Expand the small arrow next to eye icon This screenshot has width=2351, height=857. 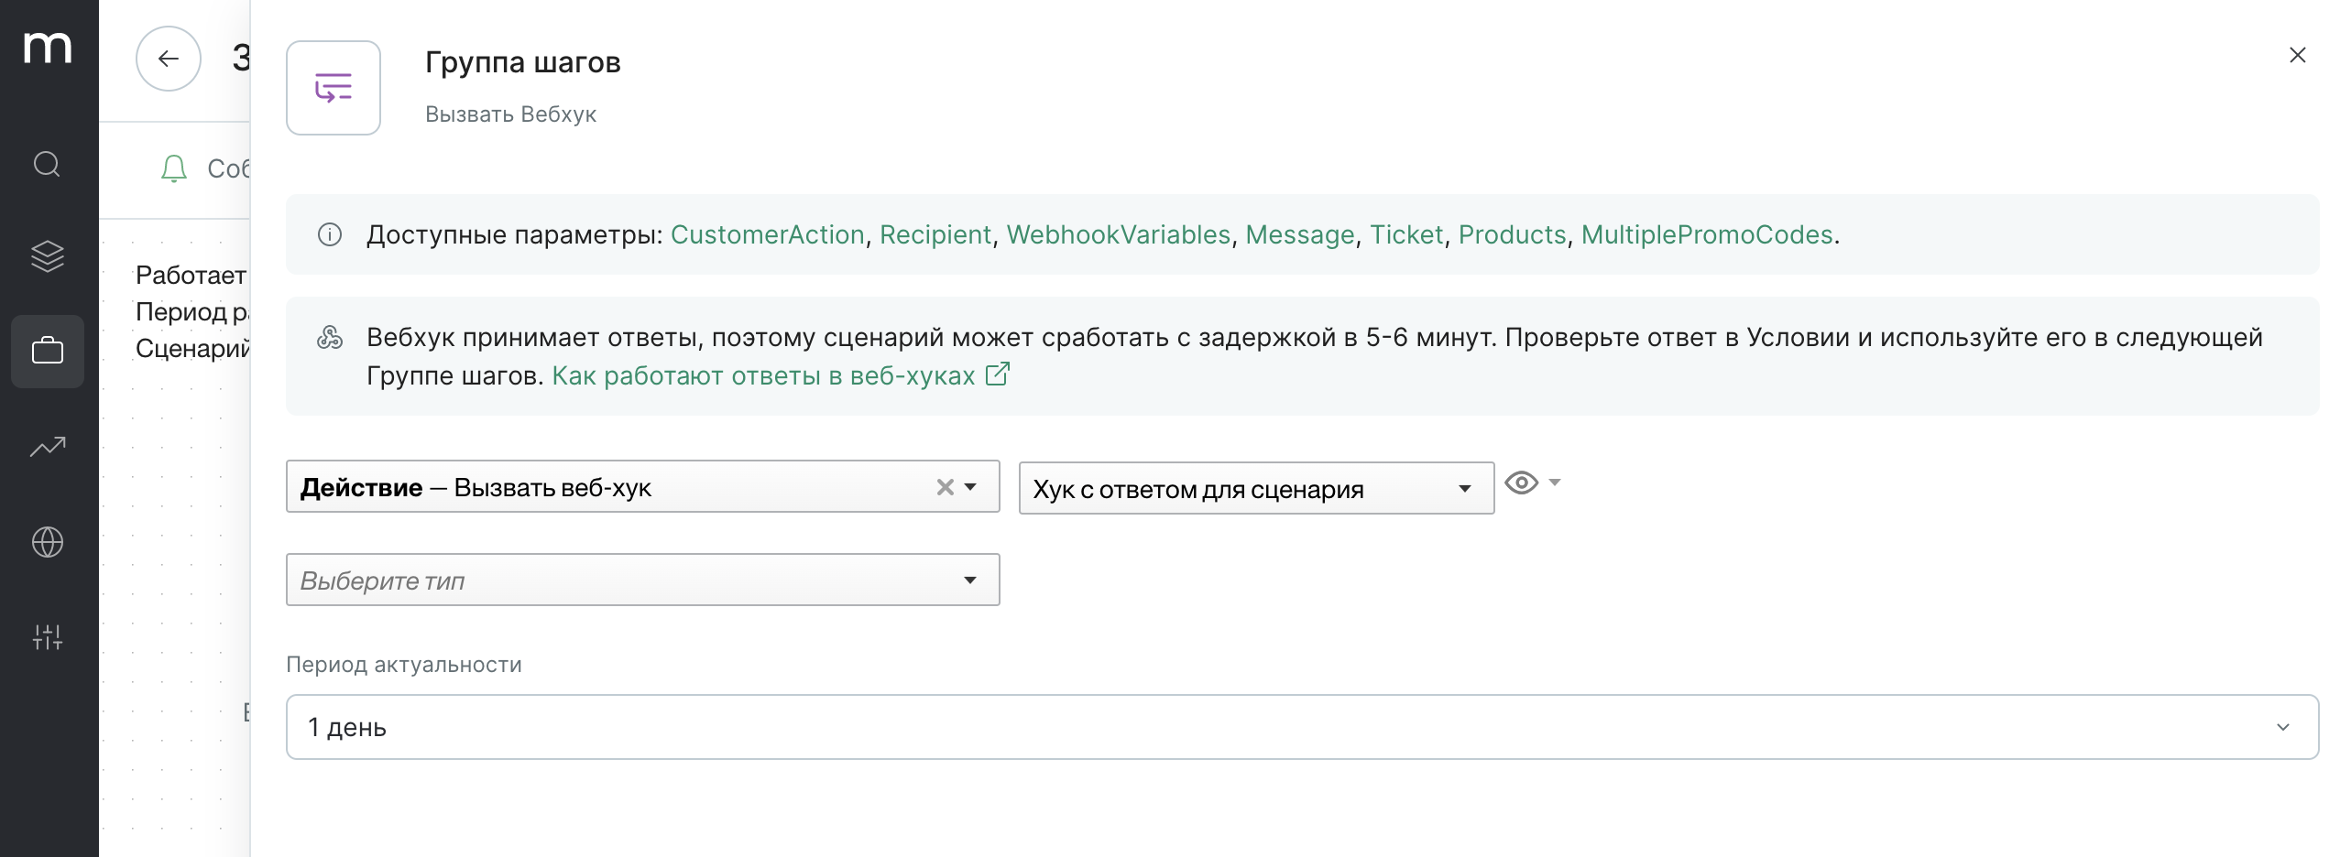coord(1555,483)
